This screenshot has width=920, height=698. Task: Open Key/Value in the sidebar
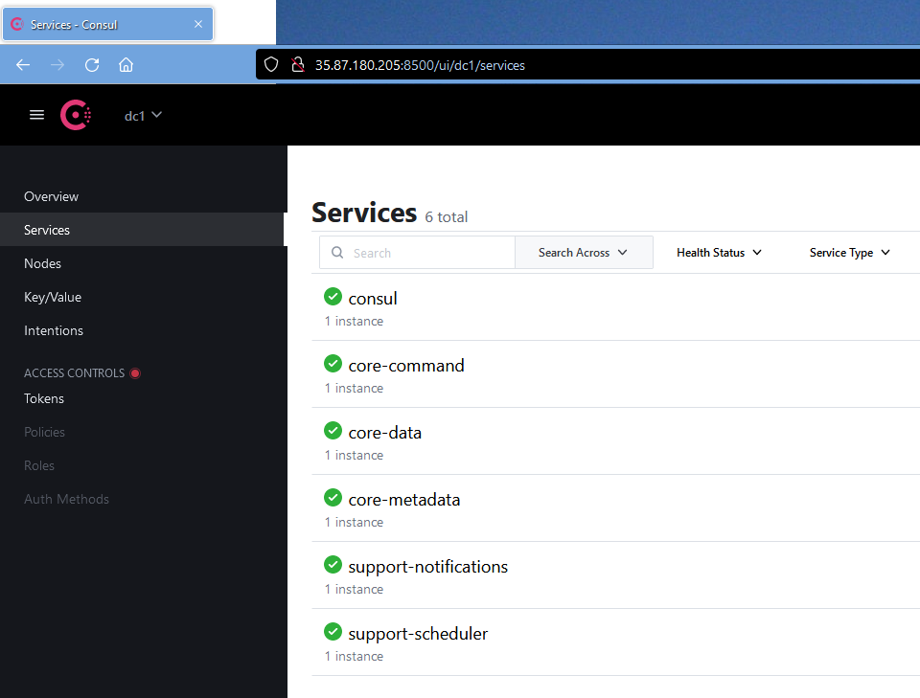click(x=52, y=297)
